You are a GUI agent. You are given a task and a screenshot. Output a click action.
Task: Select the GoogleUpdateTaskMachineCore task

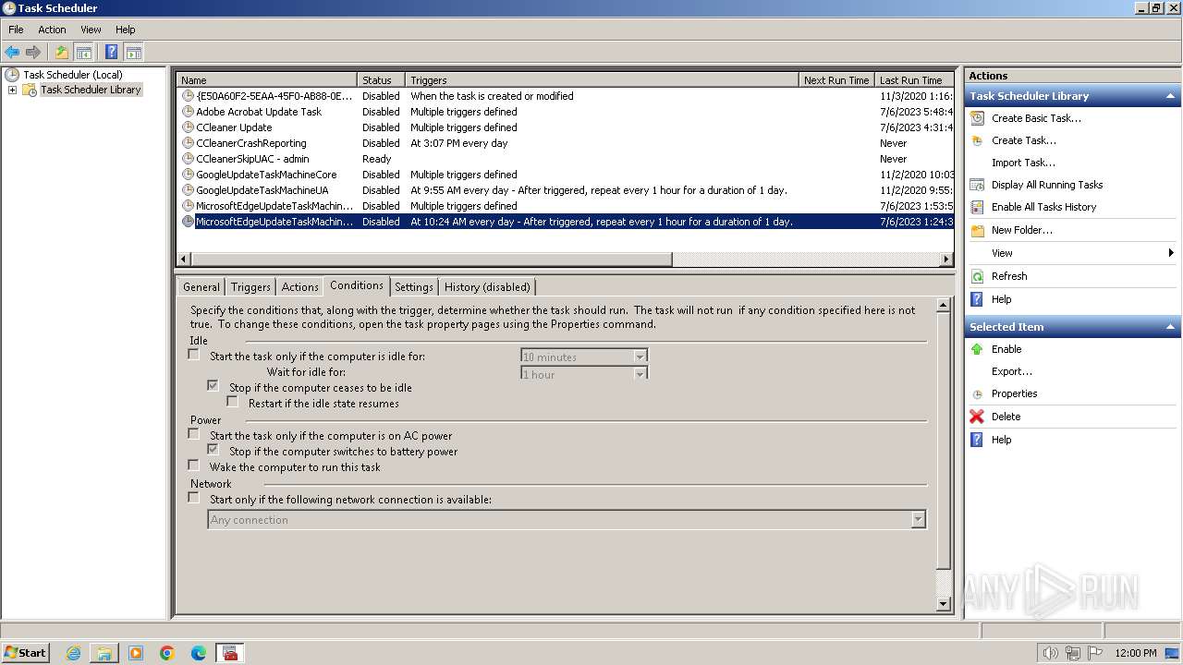point(565,175)
